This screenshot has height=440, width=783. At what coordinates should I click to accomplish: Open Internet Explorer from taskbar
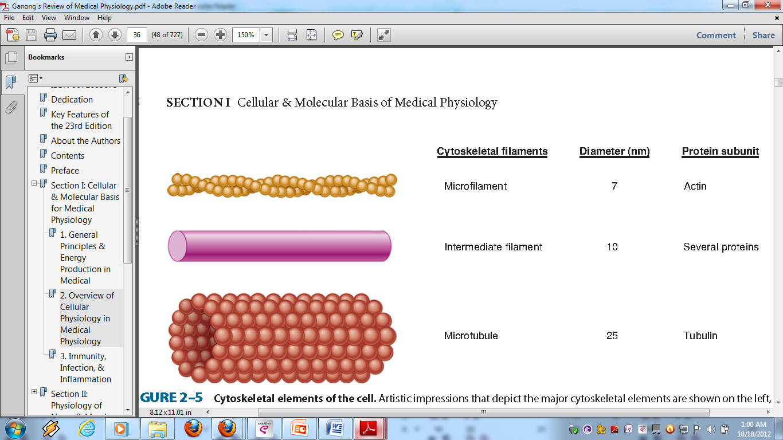point(87,428)
